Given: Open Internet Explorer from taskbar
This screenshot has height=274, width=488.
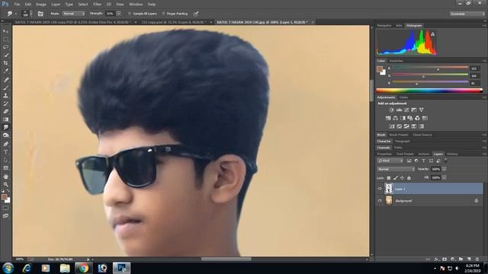Looking at the screenshot, I should coord(27,268).
